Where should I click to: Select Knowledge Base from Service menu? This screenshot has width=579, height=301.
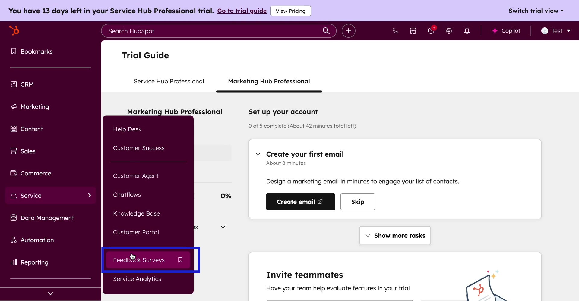click(136, 213)
